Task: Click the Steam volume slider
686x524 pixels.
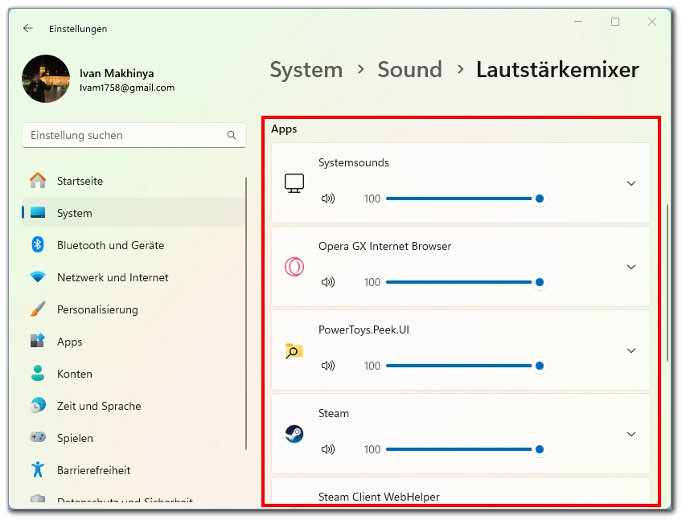Action: pyautogui.click(x=466, y=449)
